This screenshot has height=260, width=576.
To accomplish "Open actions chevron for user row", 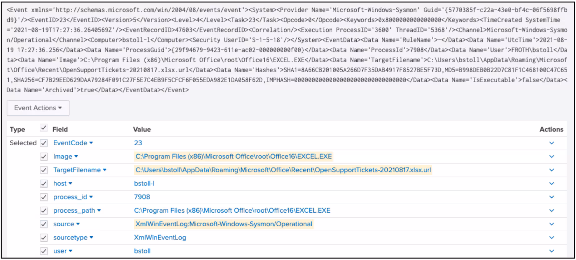I will click(x=551, y=251).
